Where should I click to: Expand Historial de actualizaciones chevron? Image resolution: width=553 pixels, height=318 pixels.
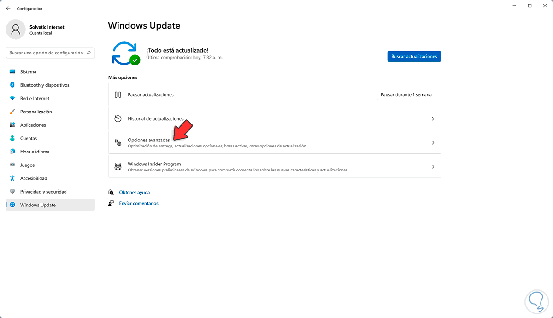click(x=433, y=118)
